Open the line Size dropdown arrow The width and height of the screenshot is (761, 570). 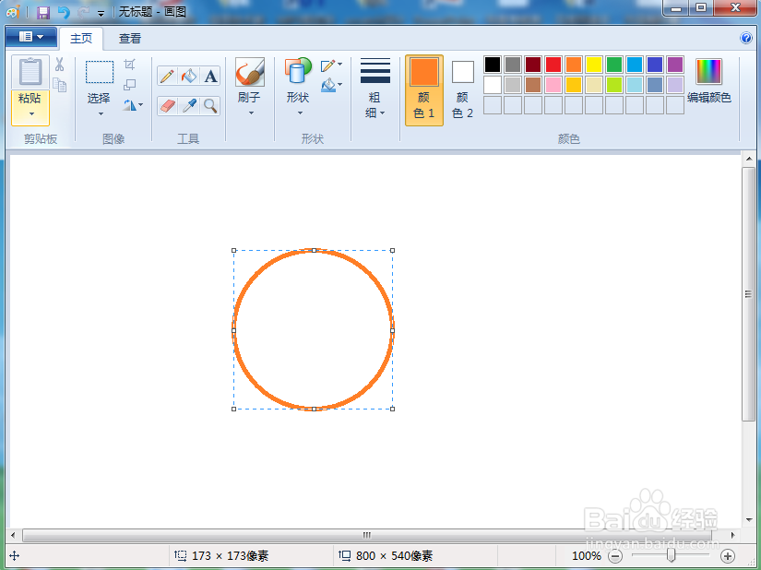(383, 113)
